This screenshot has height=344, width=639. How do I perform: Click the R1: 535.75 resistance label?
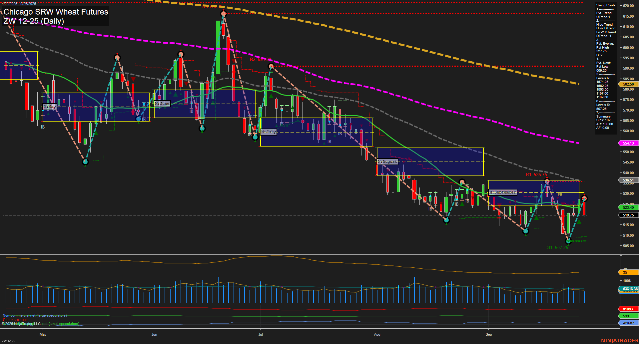pos(536,174)
